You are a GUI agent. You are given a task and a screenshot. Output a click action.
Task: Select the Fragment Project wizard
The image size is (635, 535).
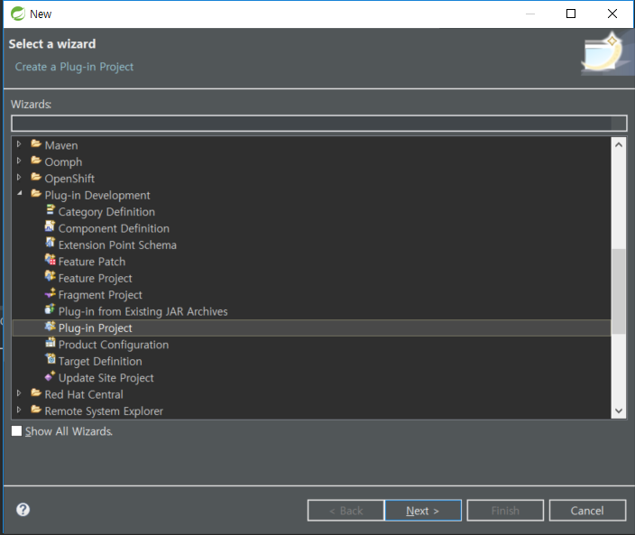click(x=100, y=295)
